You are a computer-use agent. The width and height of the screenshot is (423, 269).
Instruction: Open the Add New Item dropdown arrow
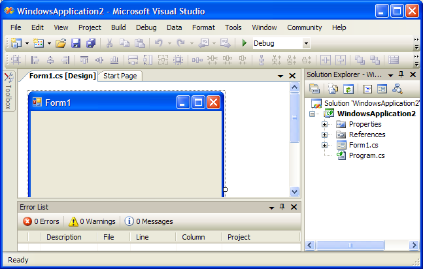pyautogui.click(x=49, y=43)
